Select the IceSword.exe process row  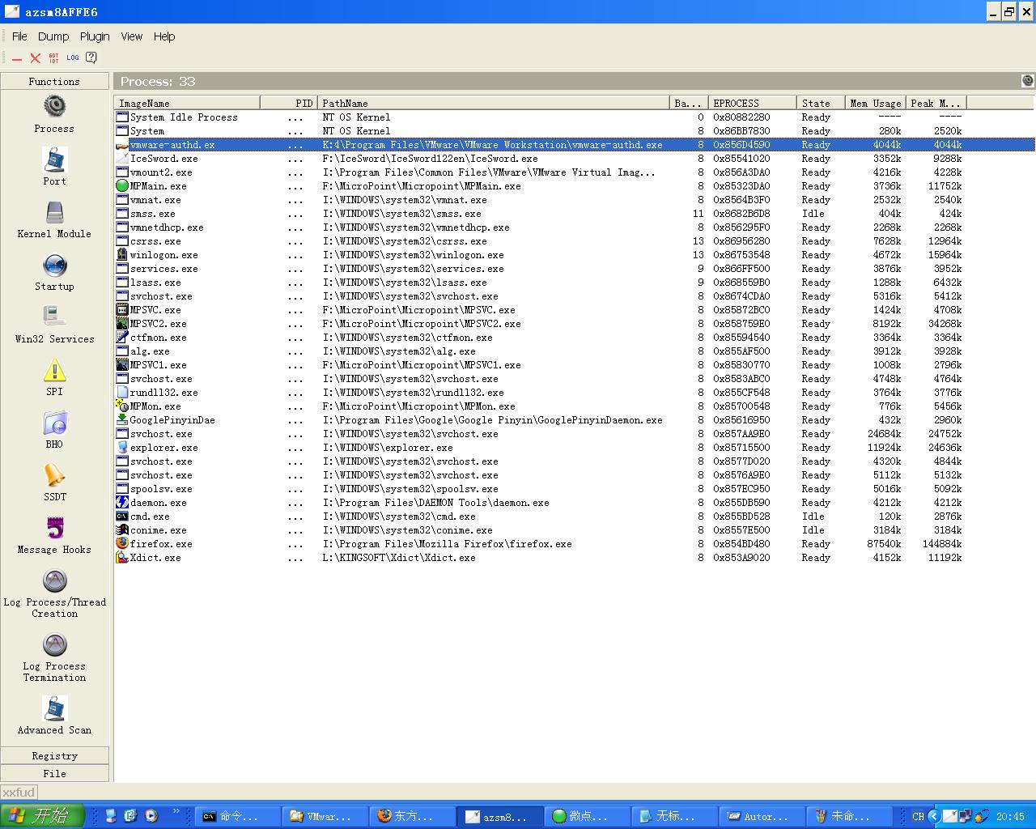575,159
